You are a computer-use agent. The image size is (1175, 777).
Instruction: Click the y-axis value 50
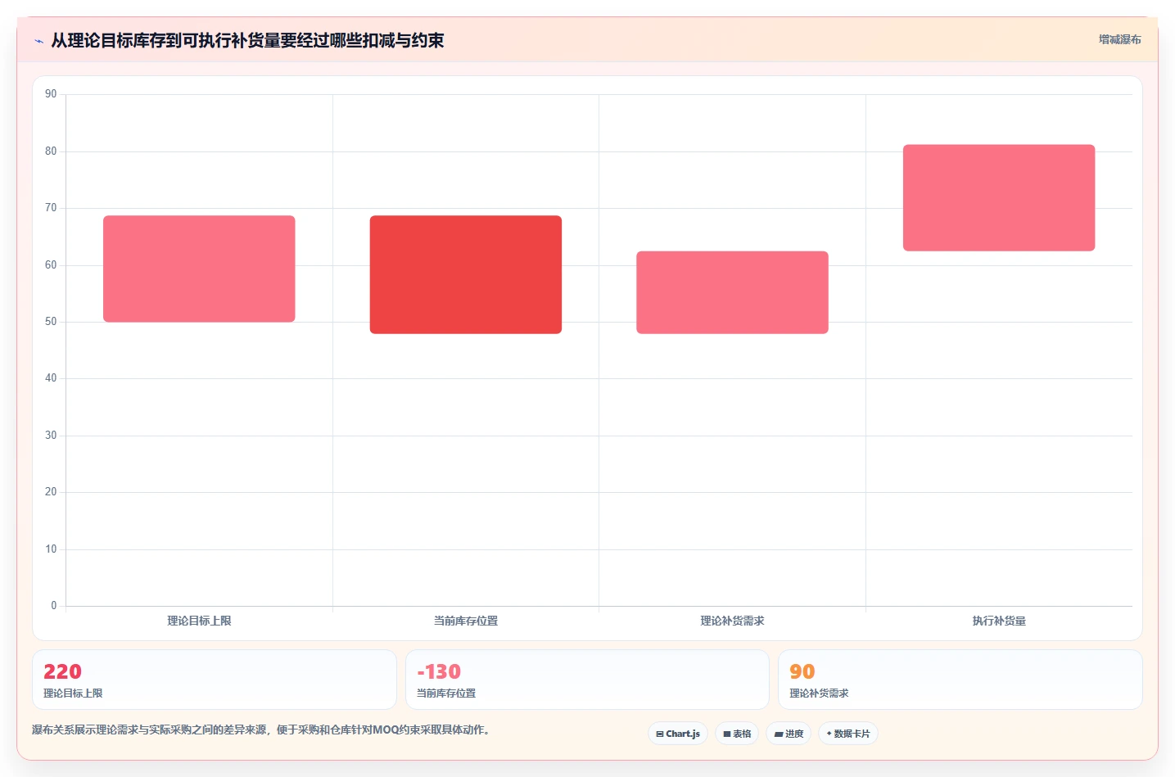(x=51, y=322)
